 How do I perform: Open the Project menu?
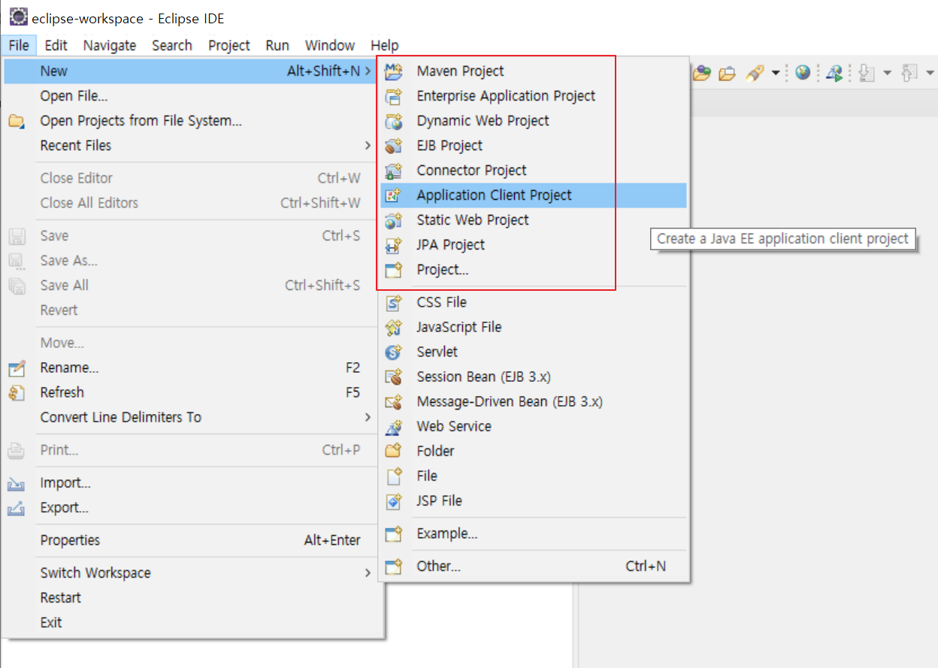click(x=229, y=45)
